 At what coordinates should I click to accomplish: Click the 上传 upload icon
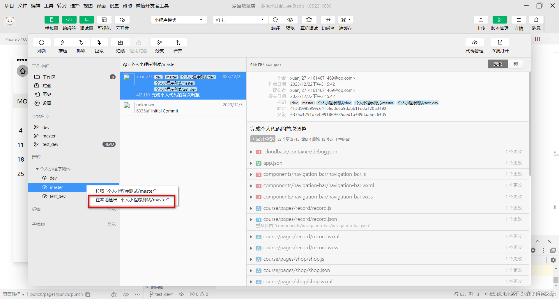pos(481,20)
